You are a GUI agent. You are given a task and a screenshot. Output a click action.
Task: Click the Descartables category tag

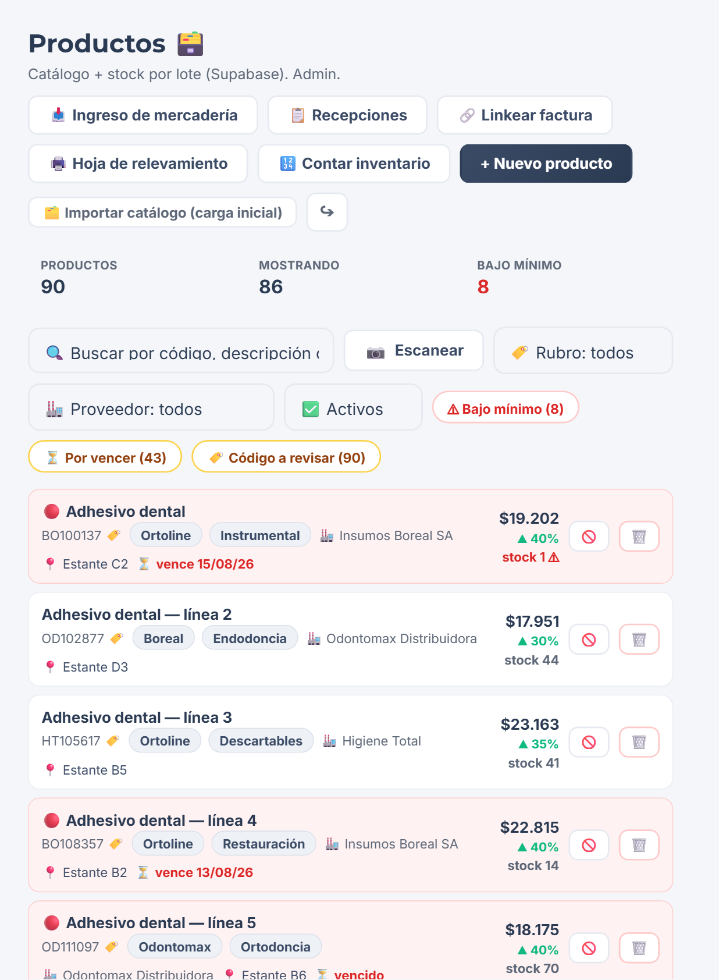click(x=261, y=741)
